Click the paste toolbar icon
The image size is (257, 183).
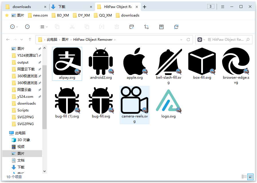(x=87, y=27)
